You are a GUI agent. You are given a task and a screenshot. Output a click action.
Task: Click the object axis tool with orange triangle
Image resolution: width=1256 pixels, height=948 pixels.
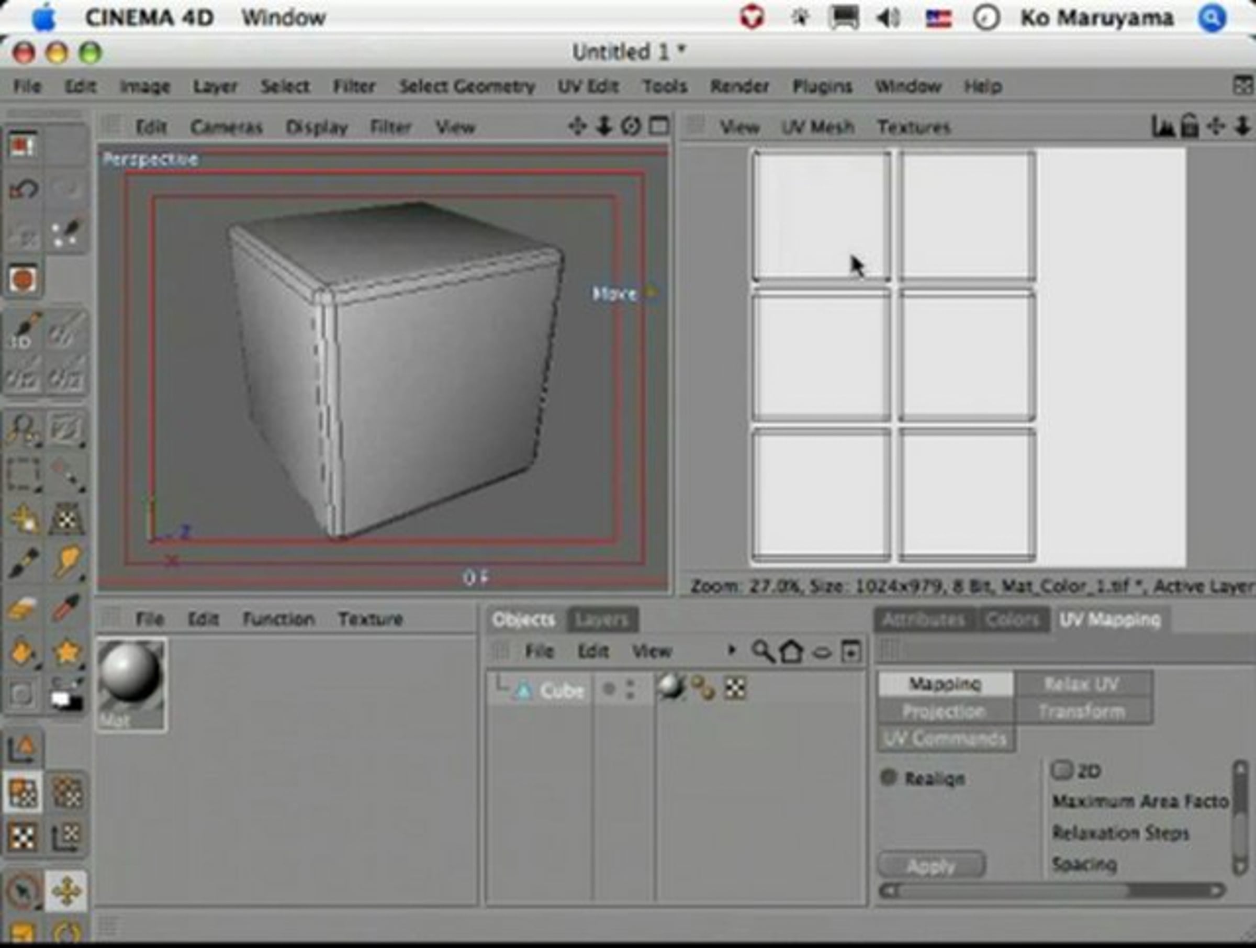[x=23, y=748]
